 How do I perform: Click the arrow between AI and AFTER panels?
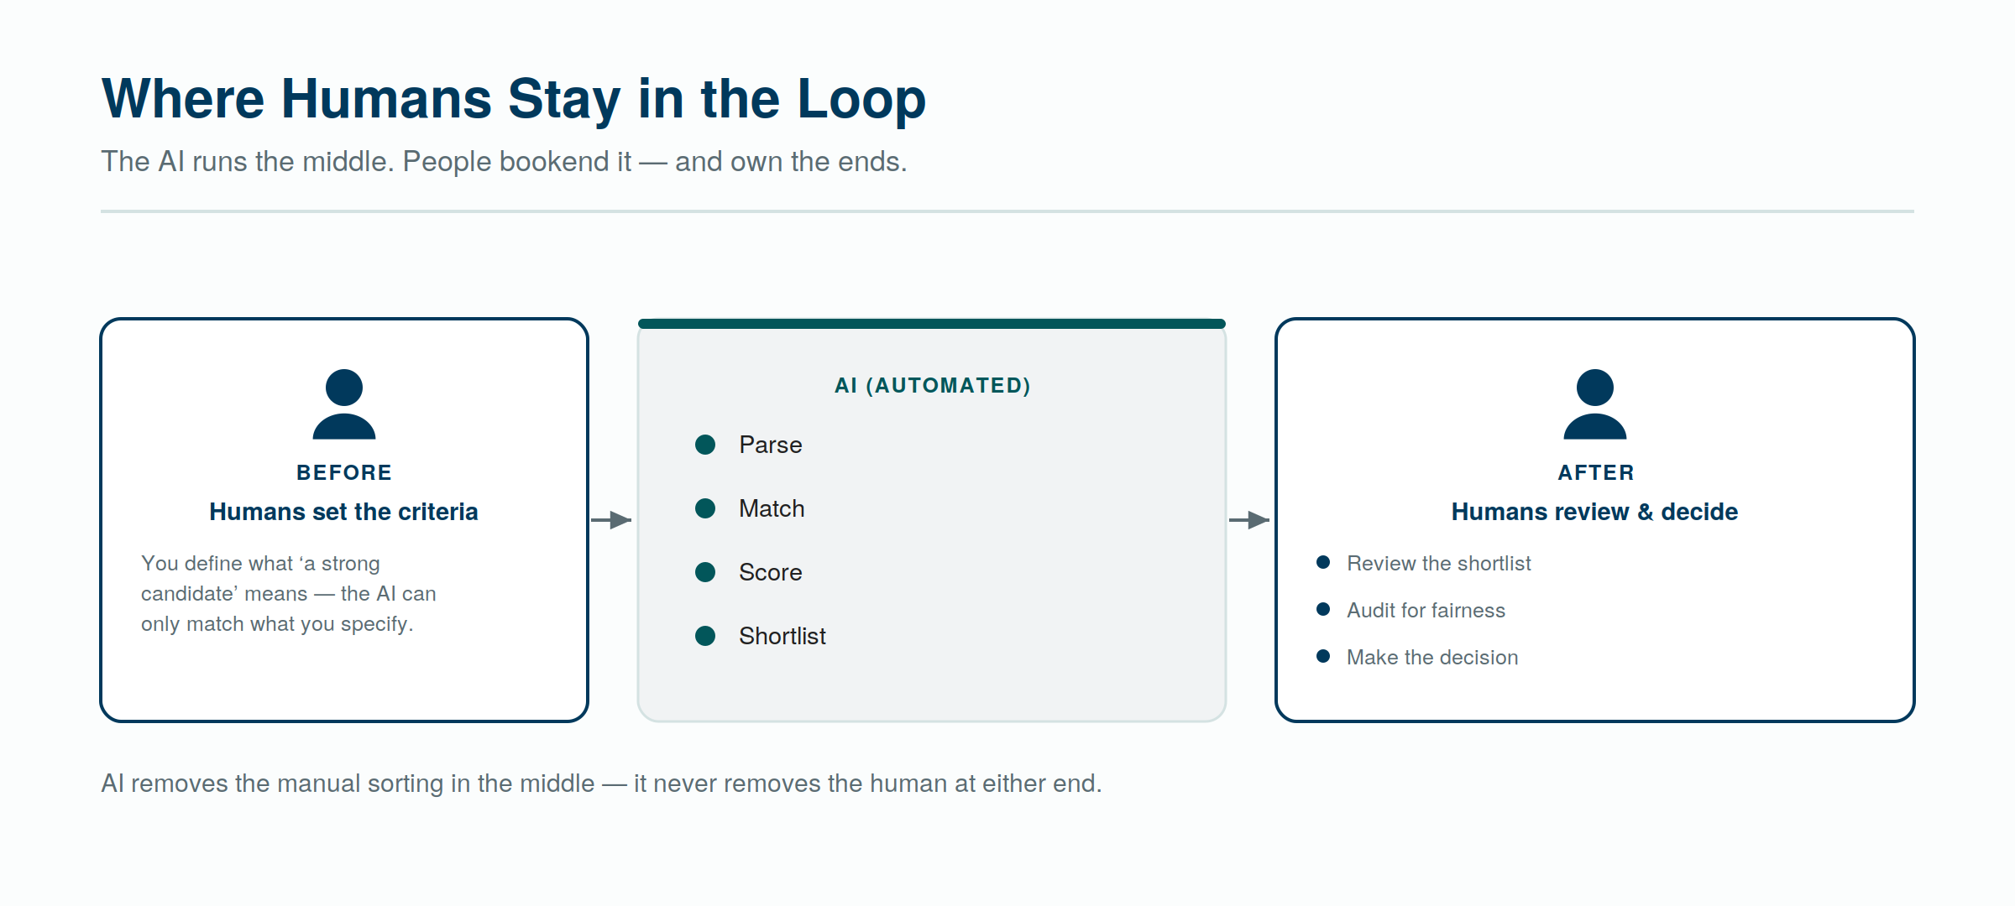pyautogui.click(x=1249, y=520)
